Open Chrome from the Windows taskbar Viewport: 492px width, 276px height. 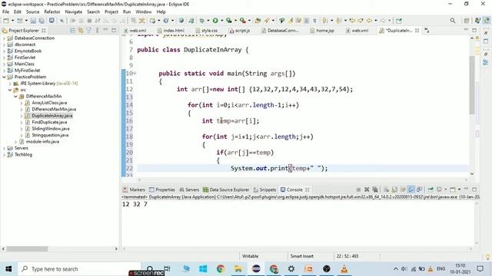pos(221,269)
